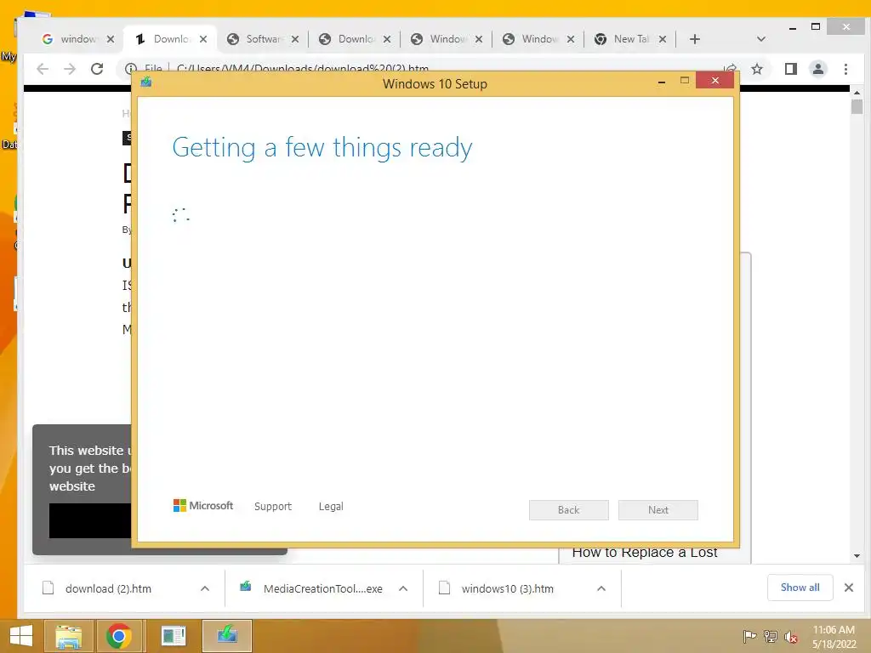Click the share page icon in address bar
Viewport: 871px width, 653px height.
pyautogui.click(x=730, y=67)
